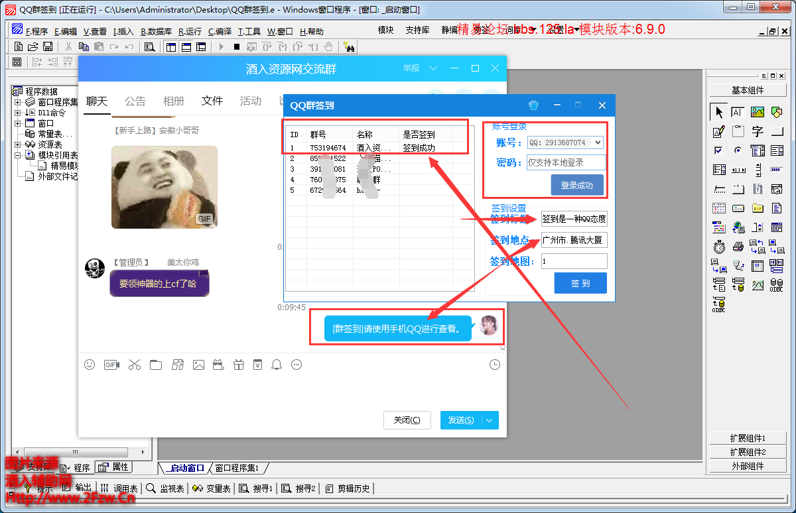Select the radio button component in toolbox
796x513 pixels.
pos(738,150)
